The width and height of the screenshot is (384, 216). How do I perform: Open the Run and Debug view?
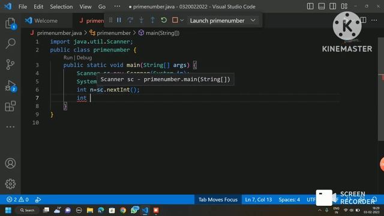point(10,86)
